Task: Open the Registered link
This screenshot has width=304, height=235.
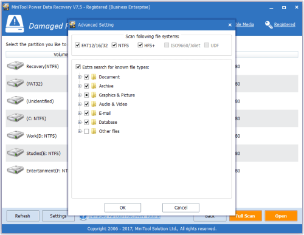Action: pos(285,25)
